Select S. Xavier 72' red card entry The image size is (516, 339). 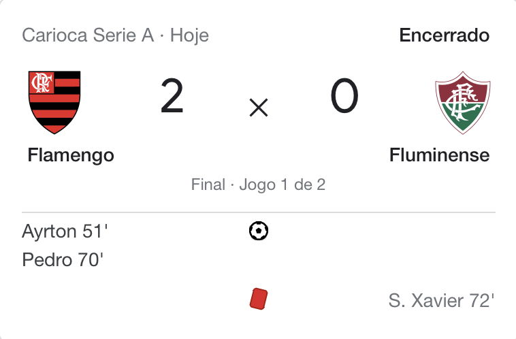(x=441, y=300)
